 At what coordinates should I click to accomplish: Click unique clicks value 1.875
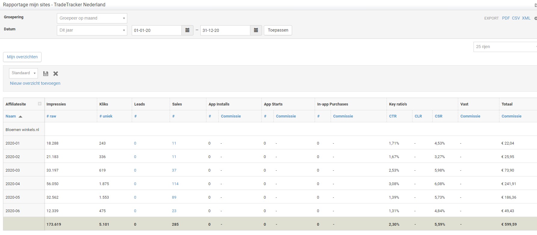(104, 184)
